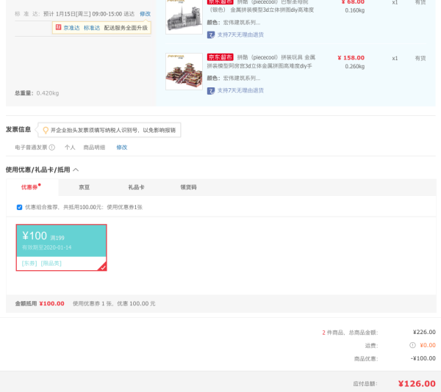Click 金额抵用 ¥100.00 amount
The height and width of the screenshot is (392, 441).
pyautogui.click(x=51, y=304)
